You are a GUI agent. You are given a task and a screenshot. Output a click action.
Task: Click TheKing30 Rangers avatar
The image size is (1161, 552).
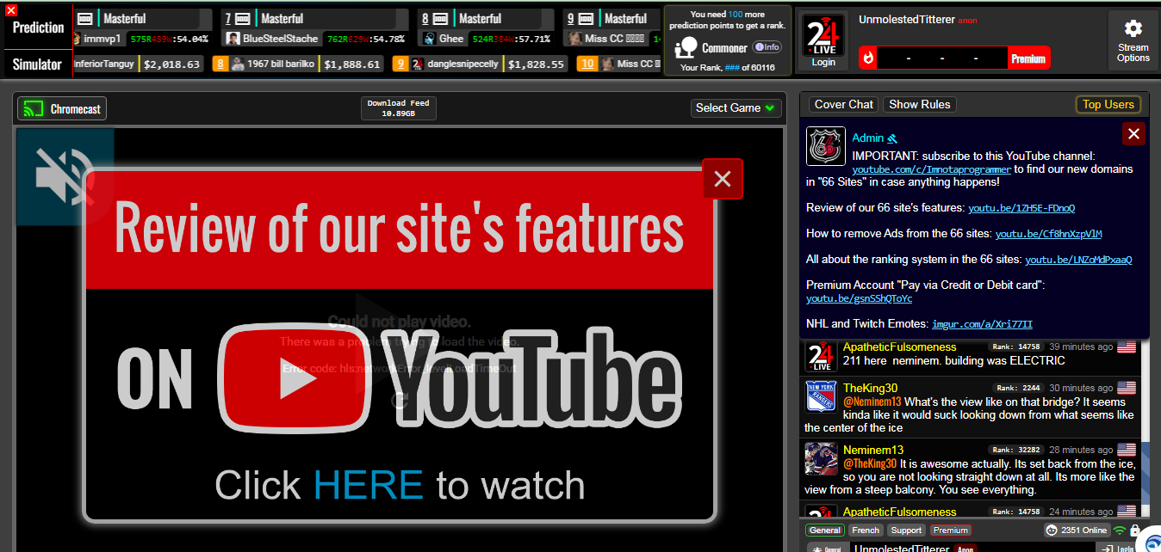(821, 397)
